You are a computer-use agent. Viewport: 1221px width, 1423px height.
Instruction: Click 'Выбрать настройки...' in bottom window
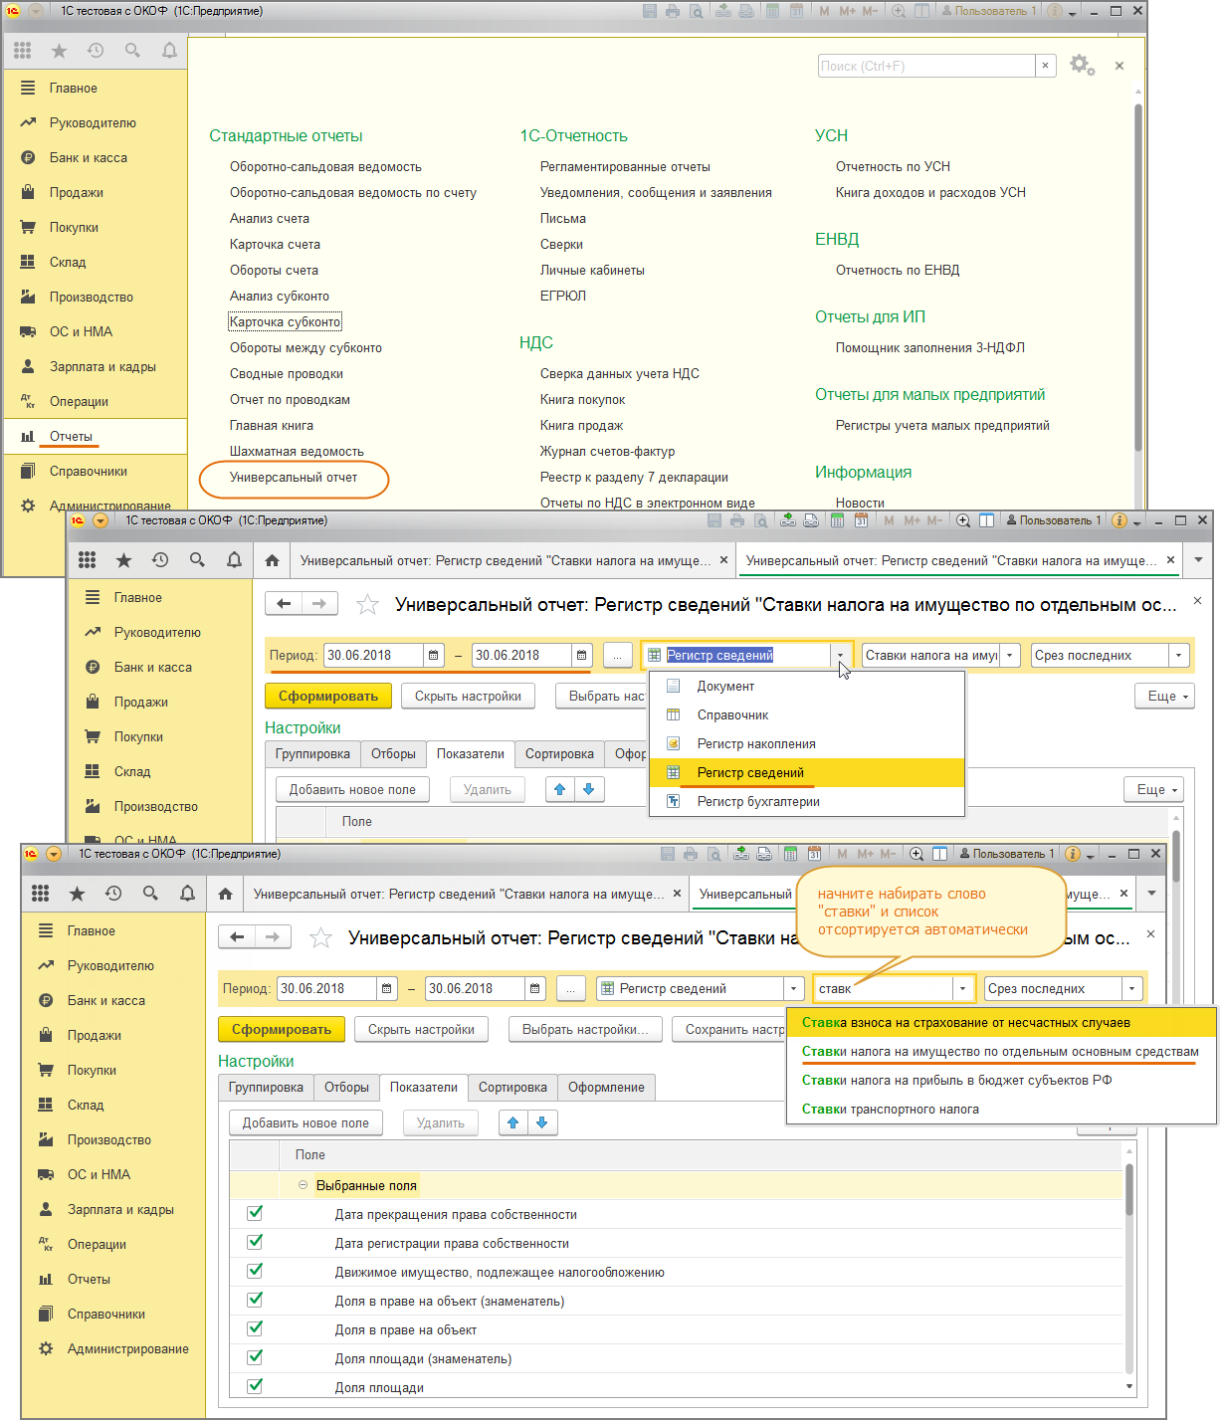[x=585, y=1029]
